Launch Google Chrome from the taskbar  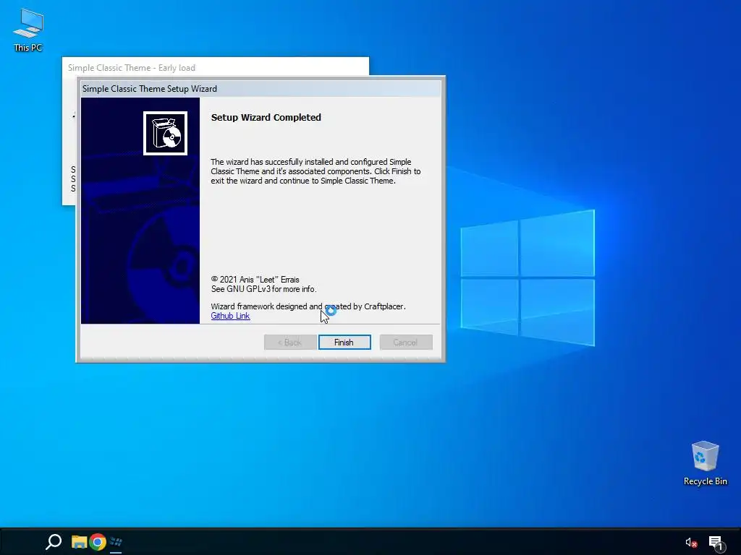(98, 542)
